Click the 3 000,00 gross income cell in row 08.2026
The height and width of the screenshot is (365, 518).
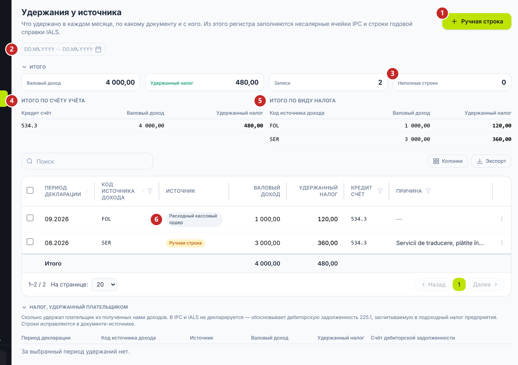click(268, 243)
